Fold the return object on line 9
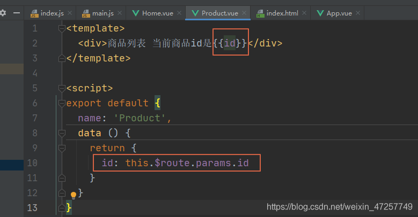Viewport: 418px width, 217px height. tap(62, 148)
